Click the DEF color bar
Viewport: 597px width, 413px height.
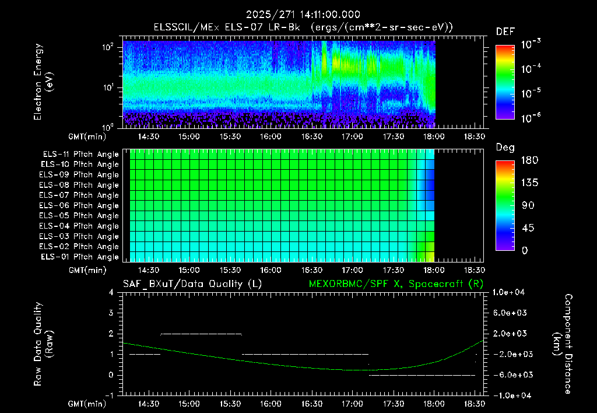[x=505, y=82]
